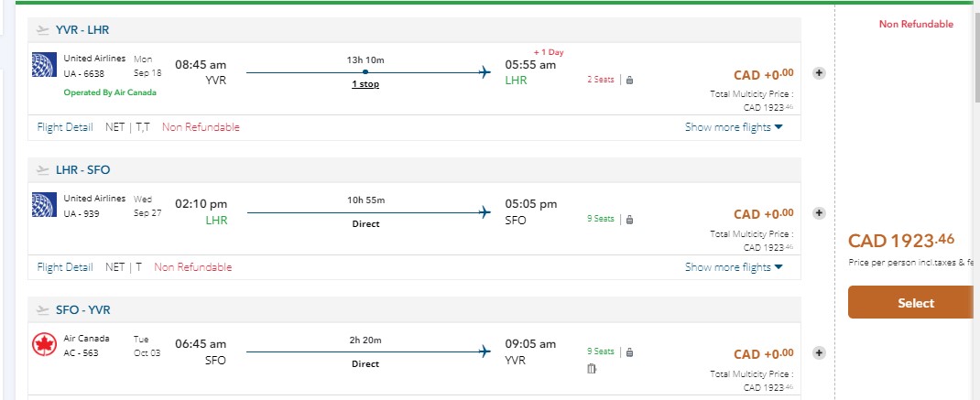This screenshot has width=980, height=400.
Task: Expand the plus button for the SFO-YVR flight
Action: click(x=819, y=353)
